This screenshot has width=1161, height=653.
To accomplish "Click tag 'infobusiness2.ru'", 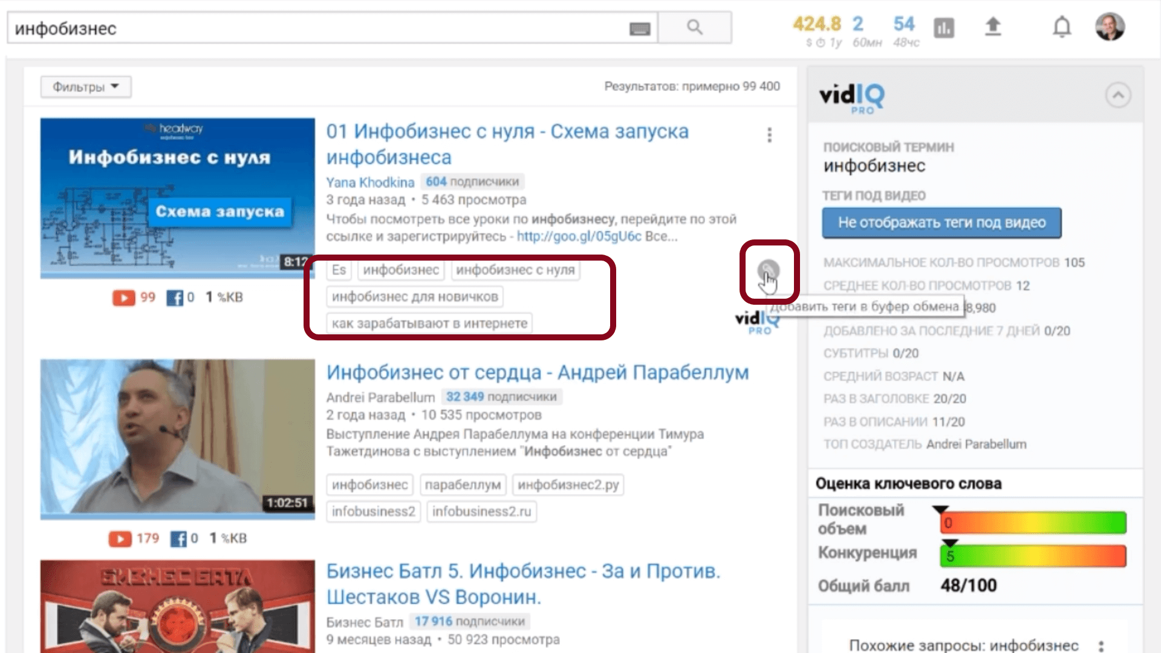I will [481, 512].
